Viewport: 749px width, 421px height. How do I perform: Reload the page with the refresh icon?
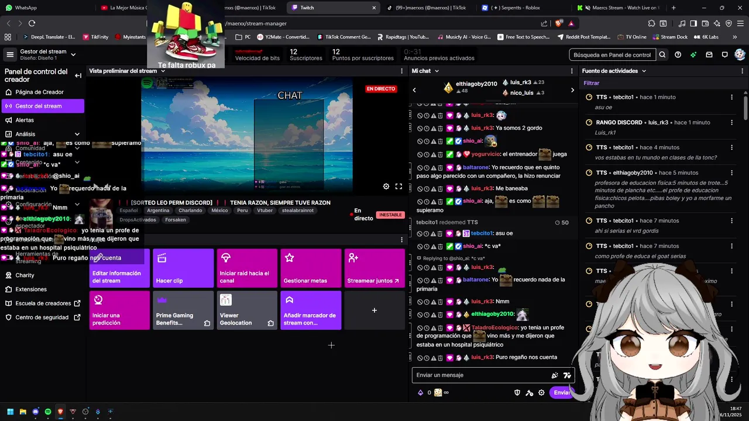(32, 23)
